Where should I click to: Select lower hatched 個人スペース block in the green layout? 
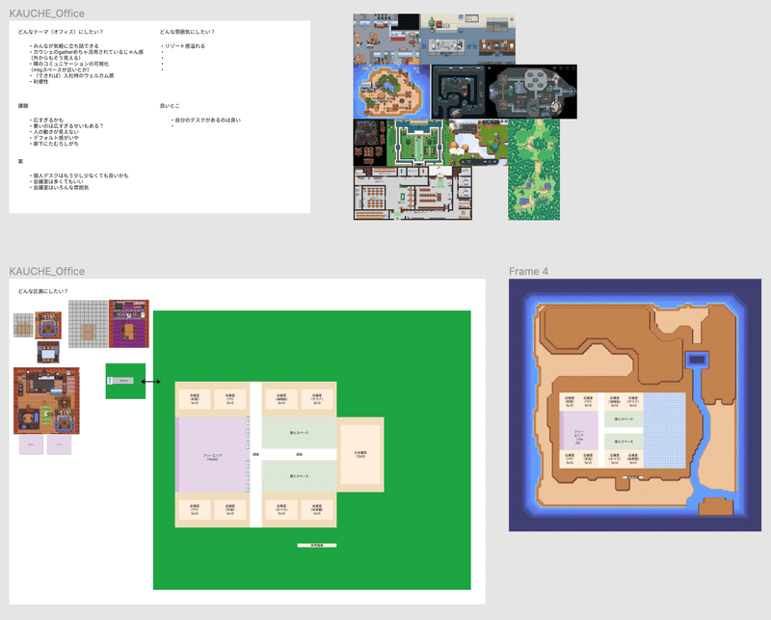point(299,476)
